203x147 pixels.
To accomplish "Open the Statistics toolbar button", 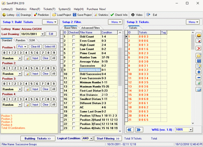I will coord(101,15).
